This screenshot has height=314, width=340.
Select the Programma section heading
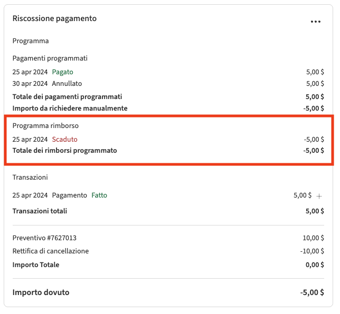(x=31, y=41)
